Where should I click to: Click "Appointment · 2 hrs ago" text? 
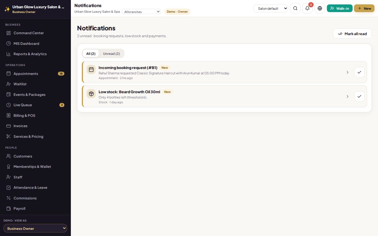point(115,78)
